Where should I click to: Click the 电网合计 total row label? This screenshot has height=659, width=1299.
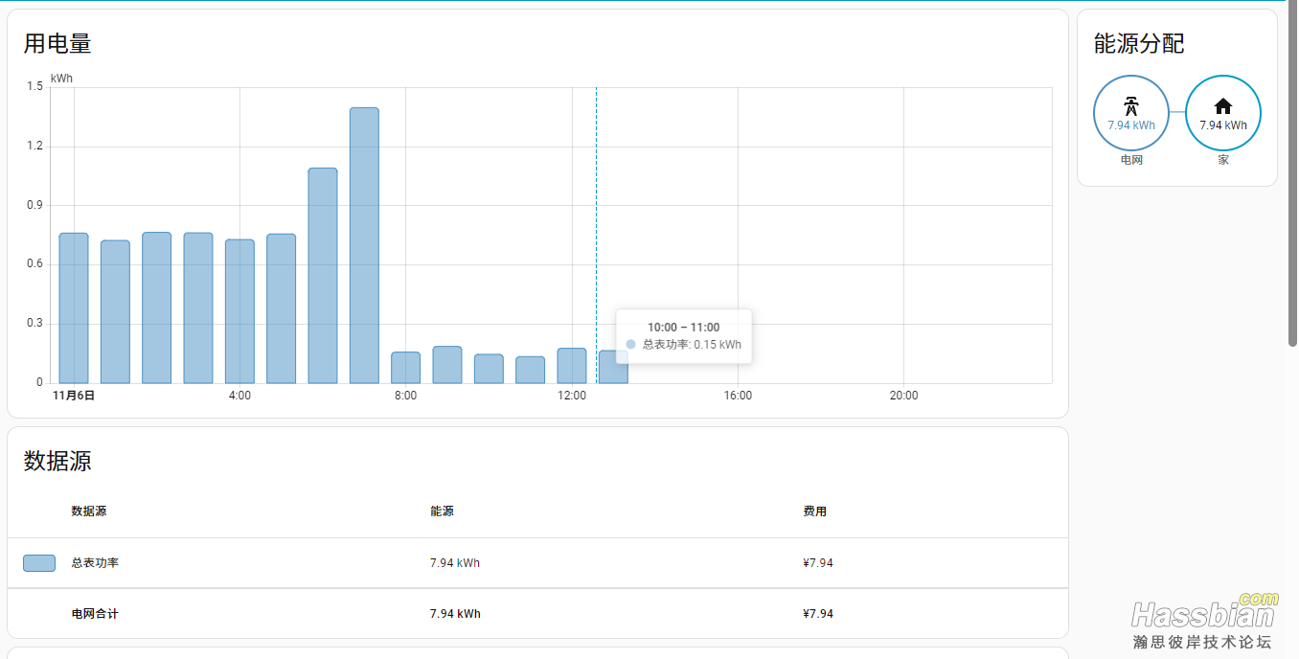(95, 614)
